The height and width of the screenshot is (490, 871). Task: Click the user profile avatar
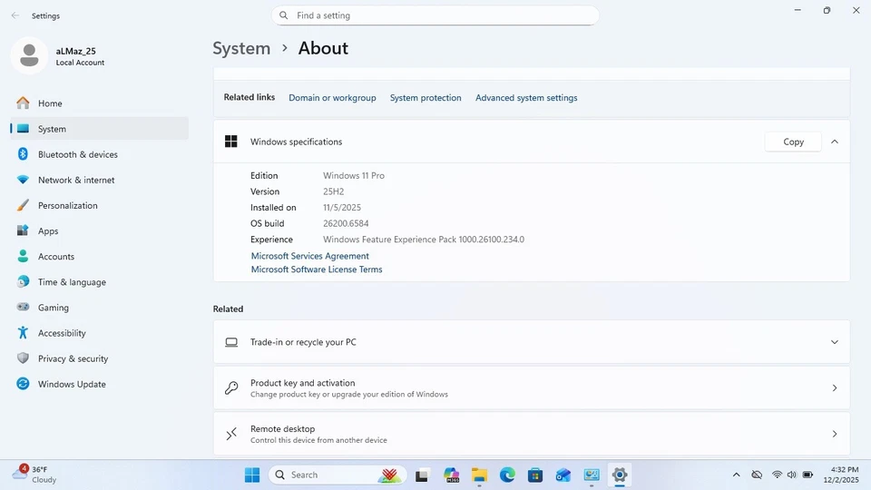[29, 55]
